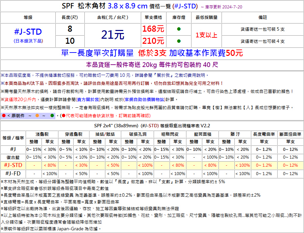Click the "淺龜裂" column header
The image size is (304, 233).
tap(42, 134)
